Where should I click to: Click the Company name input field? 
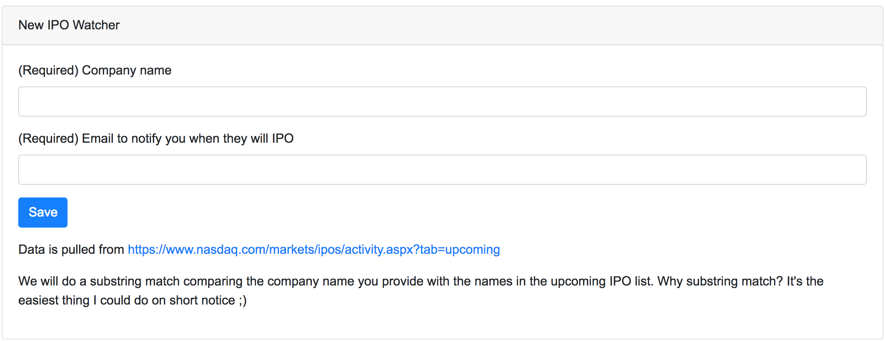(442, 102)
